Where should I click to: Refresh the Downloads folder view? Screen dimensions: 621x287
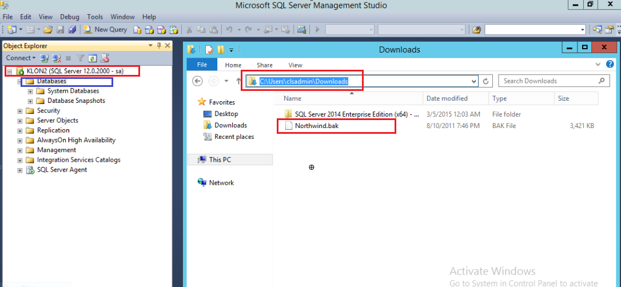click(x=486, y=81)
